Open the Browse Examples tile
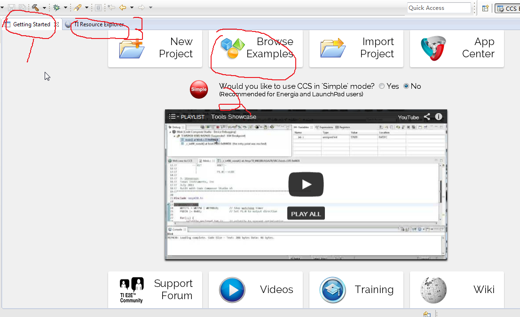520x317 pixels. point(256,48)
